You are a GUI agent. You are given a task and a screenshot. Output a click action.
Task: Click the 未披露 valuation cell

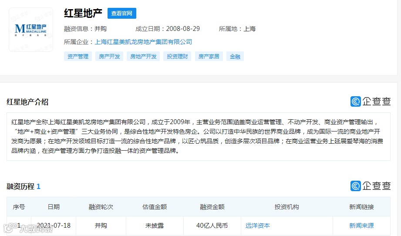pyautogui.click(x=155, y=226)
